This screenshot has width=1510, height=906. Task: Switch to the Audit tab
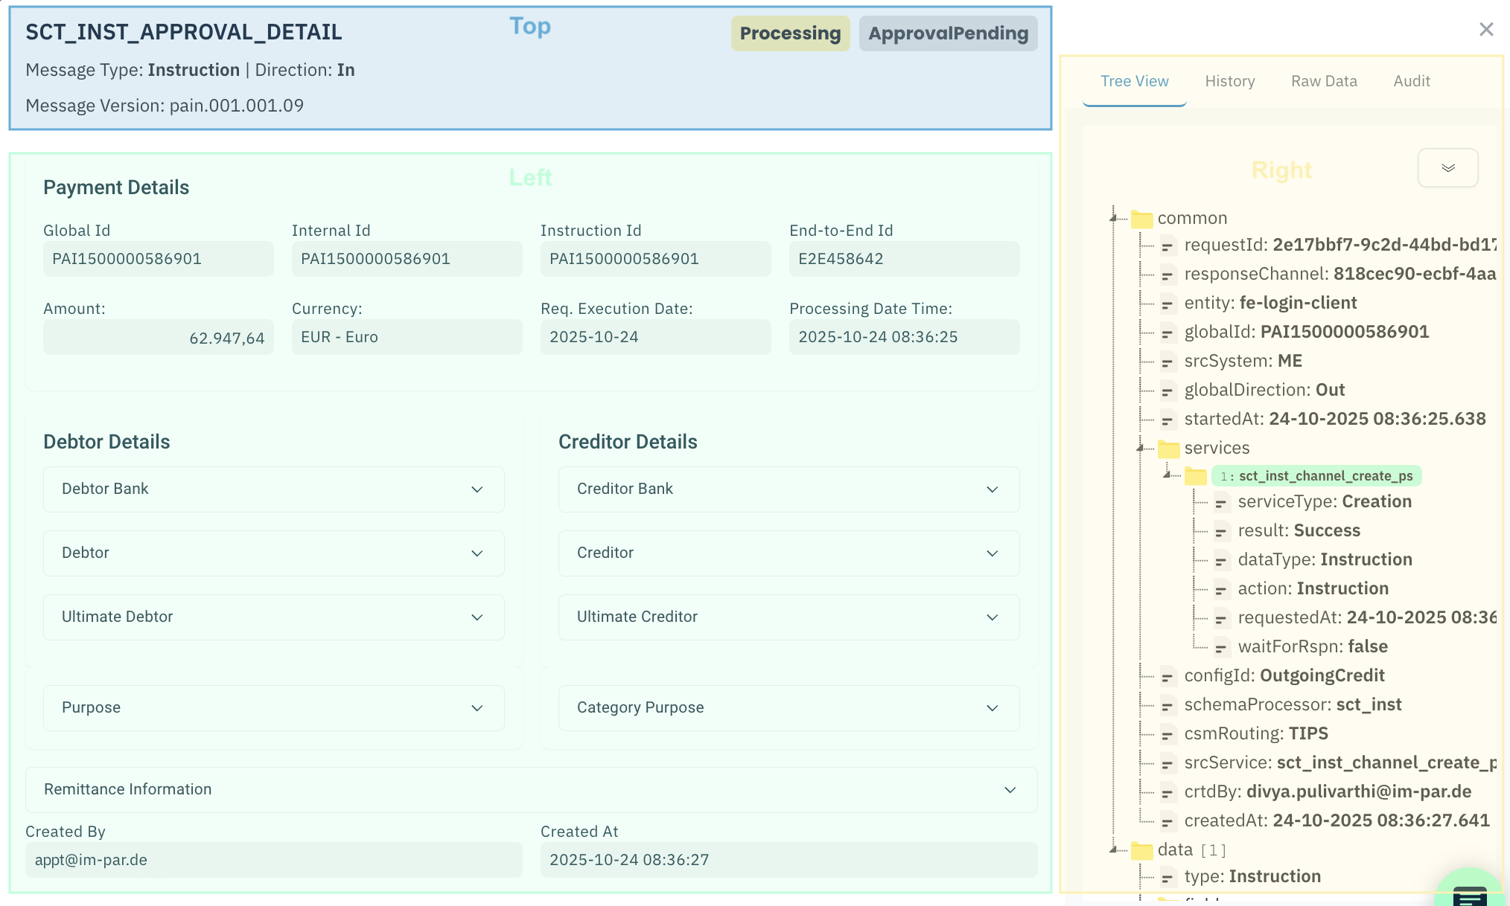pos(1412,81)
